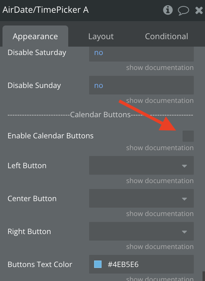This screenshot has width=205, height=281.
Task: Click the Left Button dropdown arrow
Action: click(184, 166)
